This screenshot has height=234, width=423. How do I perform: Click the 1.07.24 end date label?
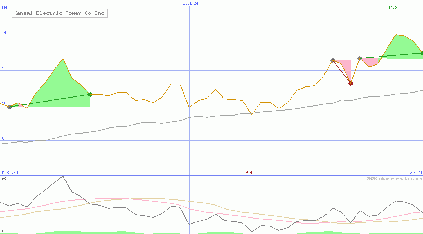coord(414,172)
